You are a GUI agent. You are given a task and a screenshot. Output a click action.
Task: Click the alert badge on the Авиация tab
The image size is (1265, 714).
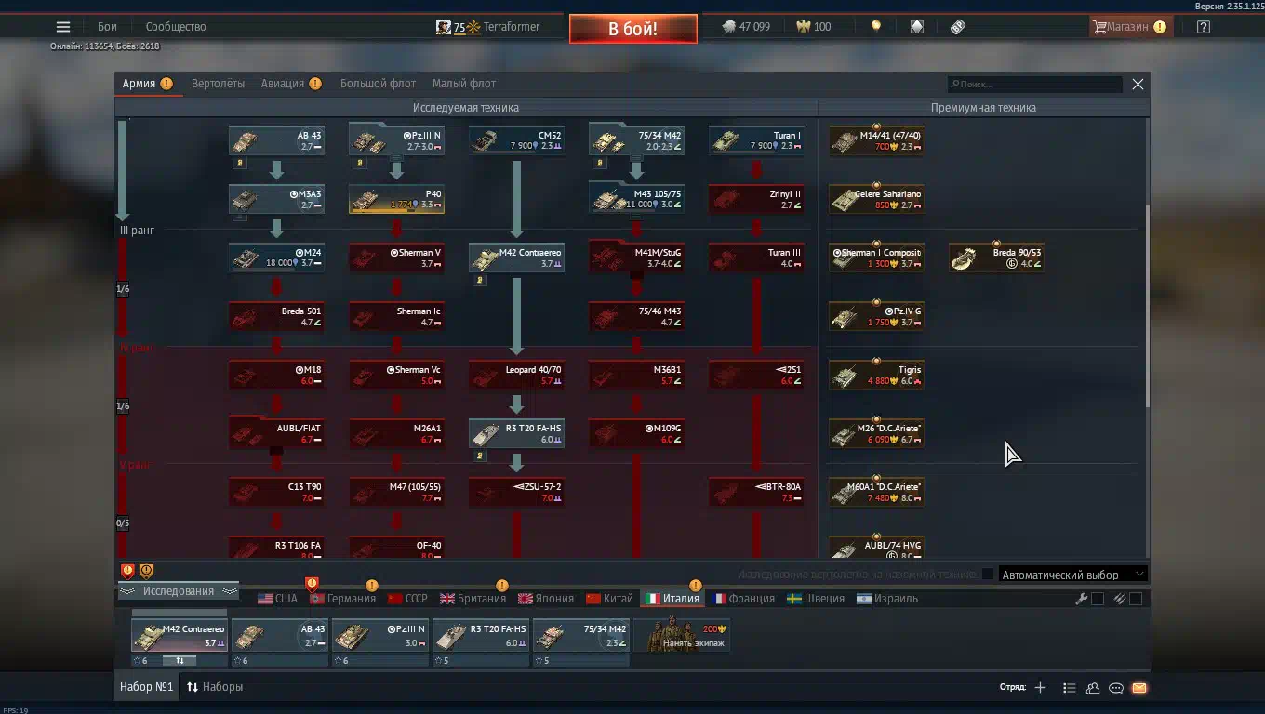(x=315, y=84)
